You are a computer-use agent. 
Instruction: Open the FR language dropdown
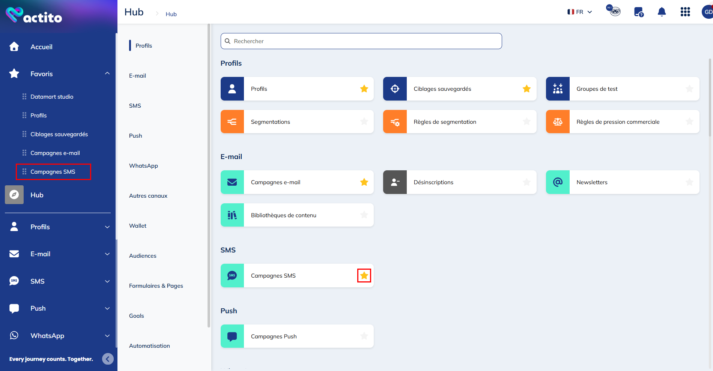[x=580, y=12]
